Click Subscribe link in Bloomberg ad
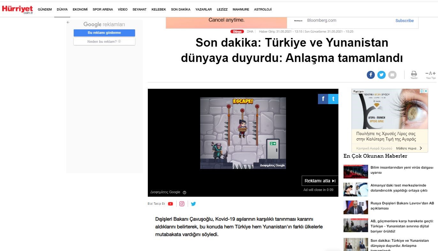The height and width of the screenshot is (251, 438). 404,21
